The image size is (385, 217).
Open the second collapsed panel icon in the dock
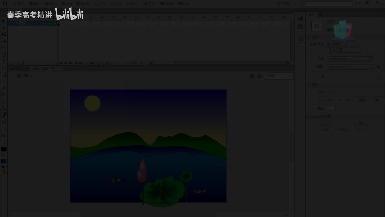(x=300, y=27)
